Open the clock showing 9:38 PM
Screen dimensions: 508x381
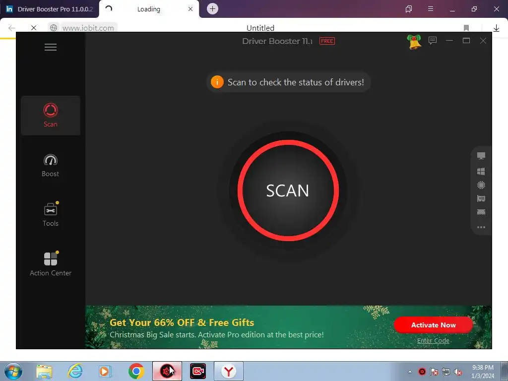483,372
